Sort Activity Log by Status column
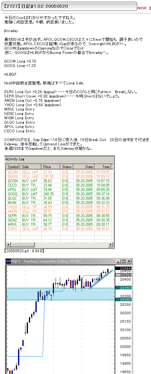The image size is (151, 374). coord(67,167)
